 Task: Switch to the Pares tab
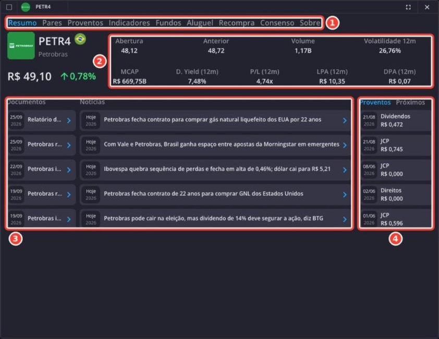[52, 23]
